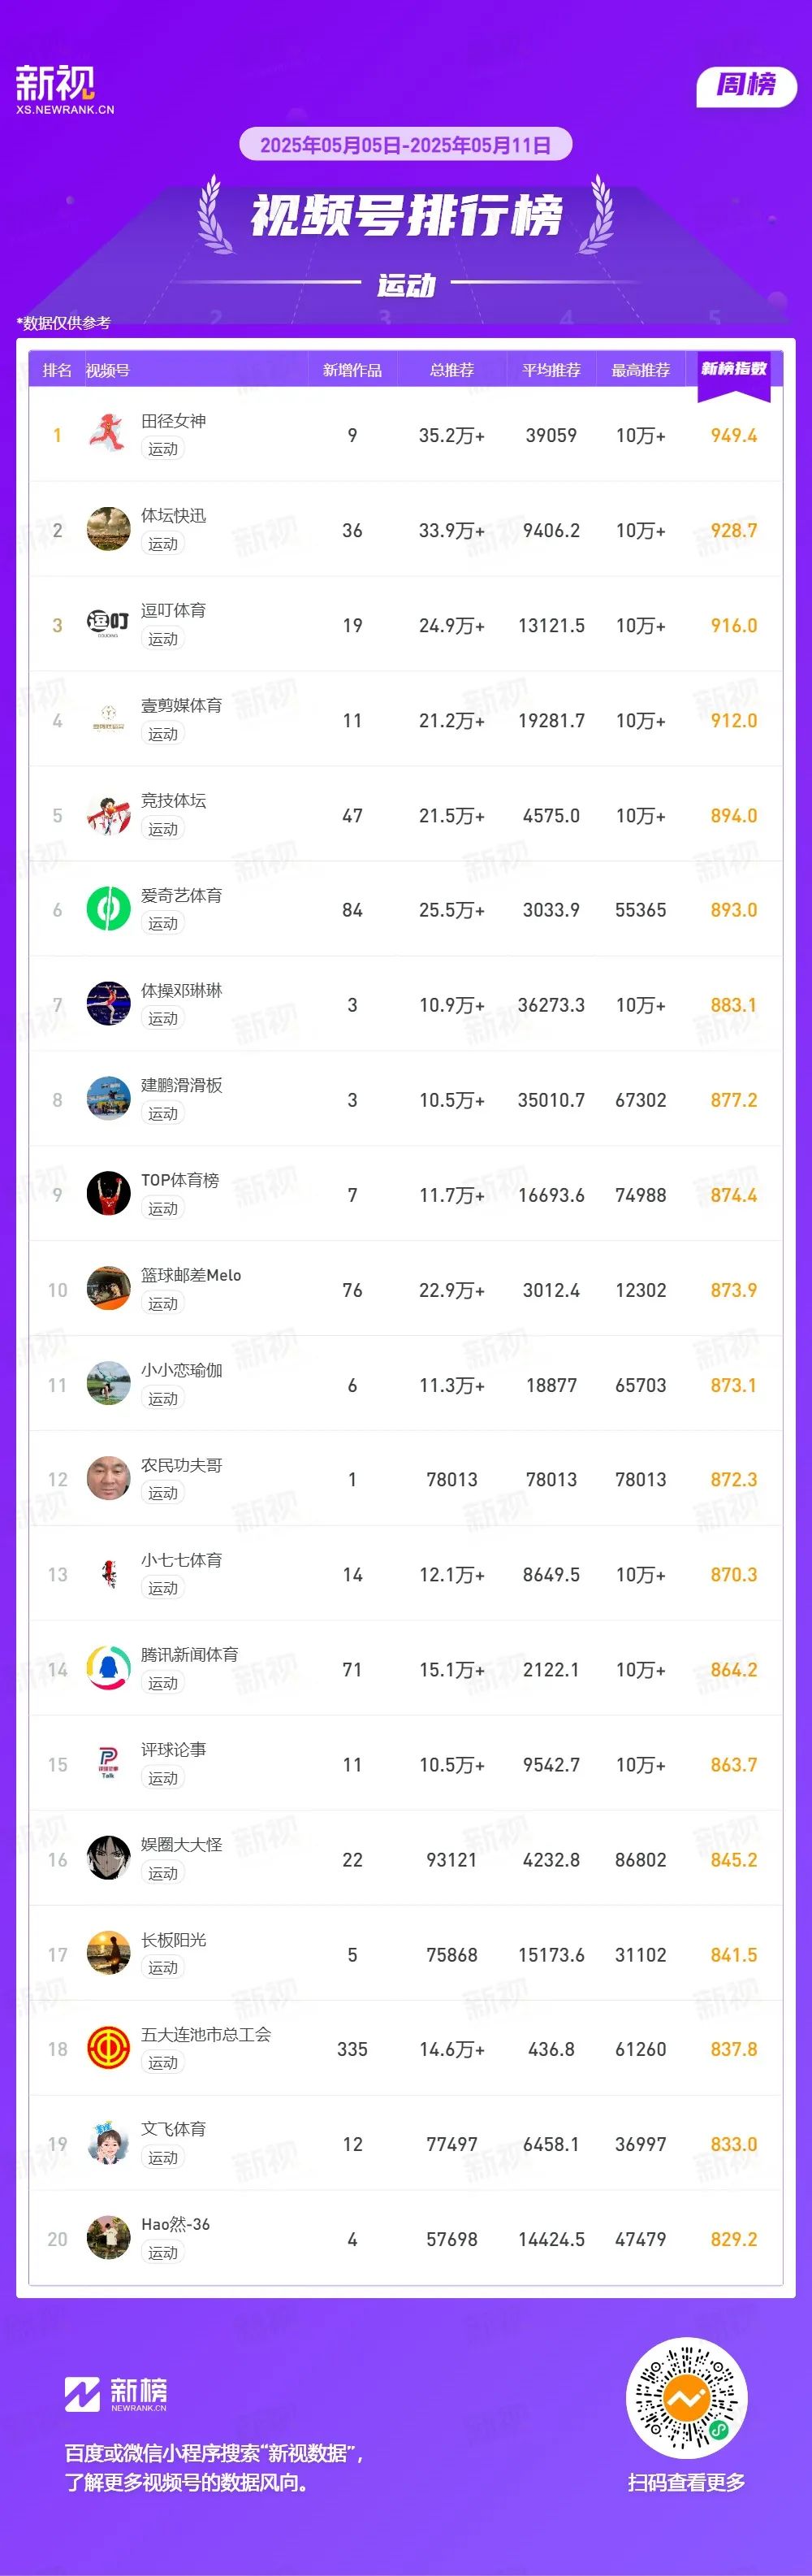Click the red 五大连池市总工会 emblem icon
The width and height of the screenshot is (812, 2576).
point(108,2049)
